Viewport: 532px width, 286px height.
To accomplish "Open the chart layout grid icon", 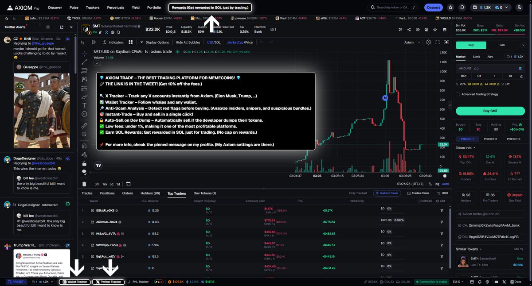I will point(131,43).
